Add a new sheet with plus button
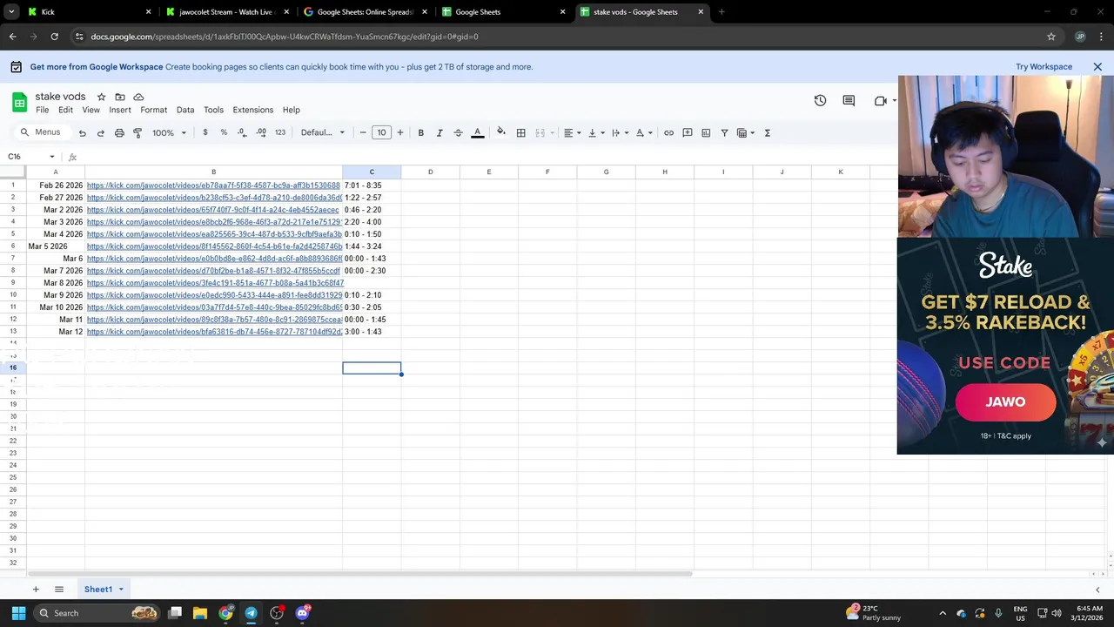The height and width of the screenshot is (627, 1114). (x=36, y=590)
